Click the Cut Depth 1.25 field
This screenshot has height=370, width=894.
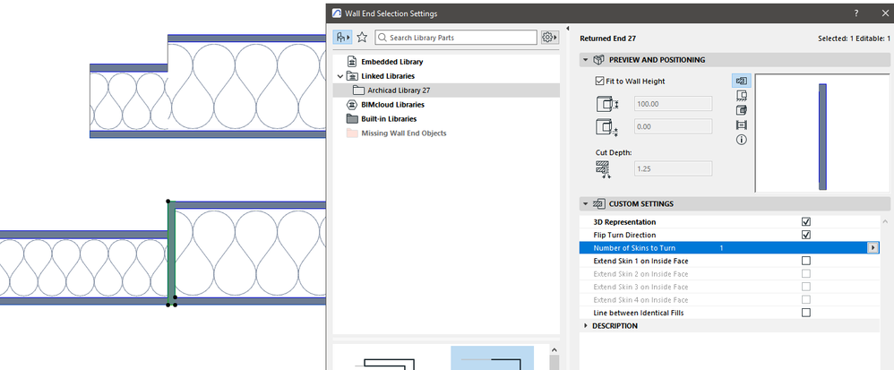pos(673,168)
